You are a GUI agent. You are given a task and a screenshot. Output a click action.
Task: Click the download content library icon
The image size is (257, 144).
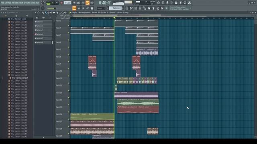point(189,3)
